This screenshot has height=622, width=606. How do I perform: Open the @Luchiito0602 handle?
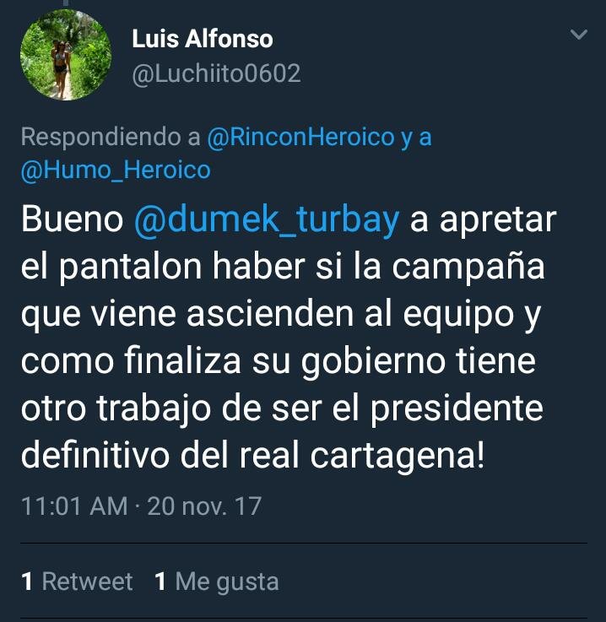(217, 74)
